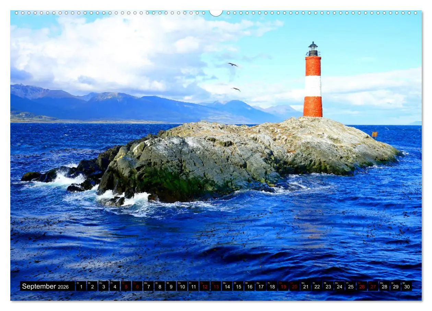Pick day 9 on the calendar bar
The width and height of the screenshot is (432, 311).
(171, 286)
